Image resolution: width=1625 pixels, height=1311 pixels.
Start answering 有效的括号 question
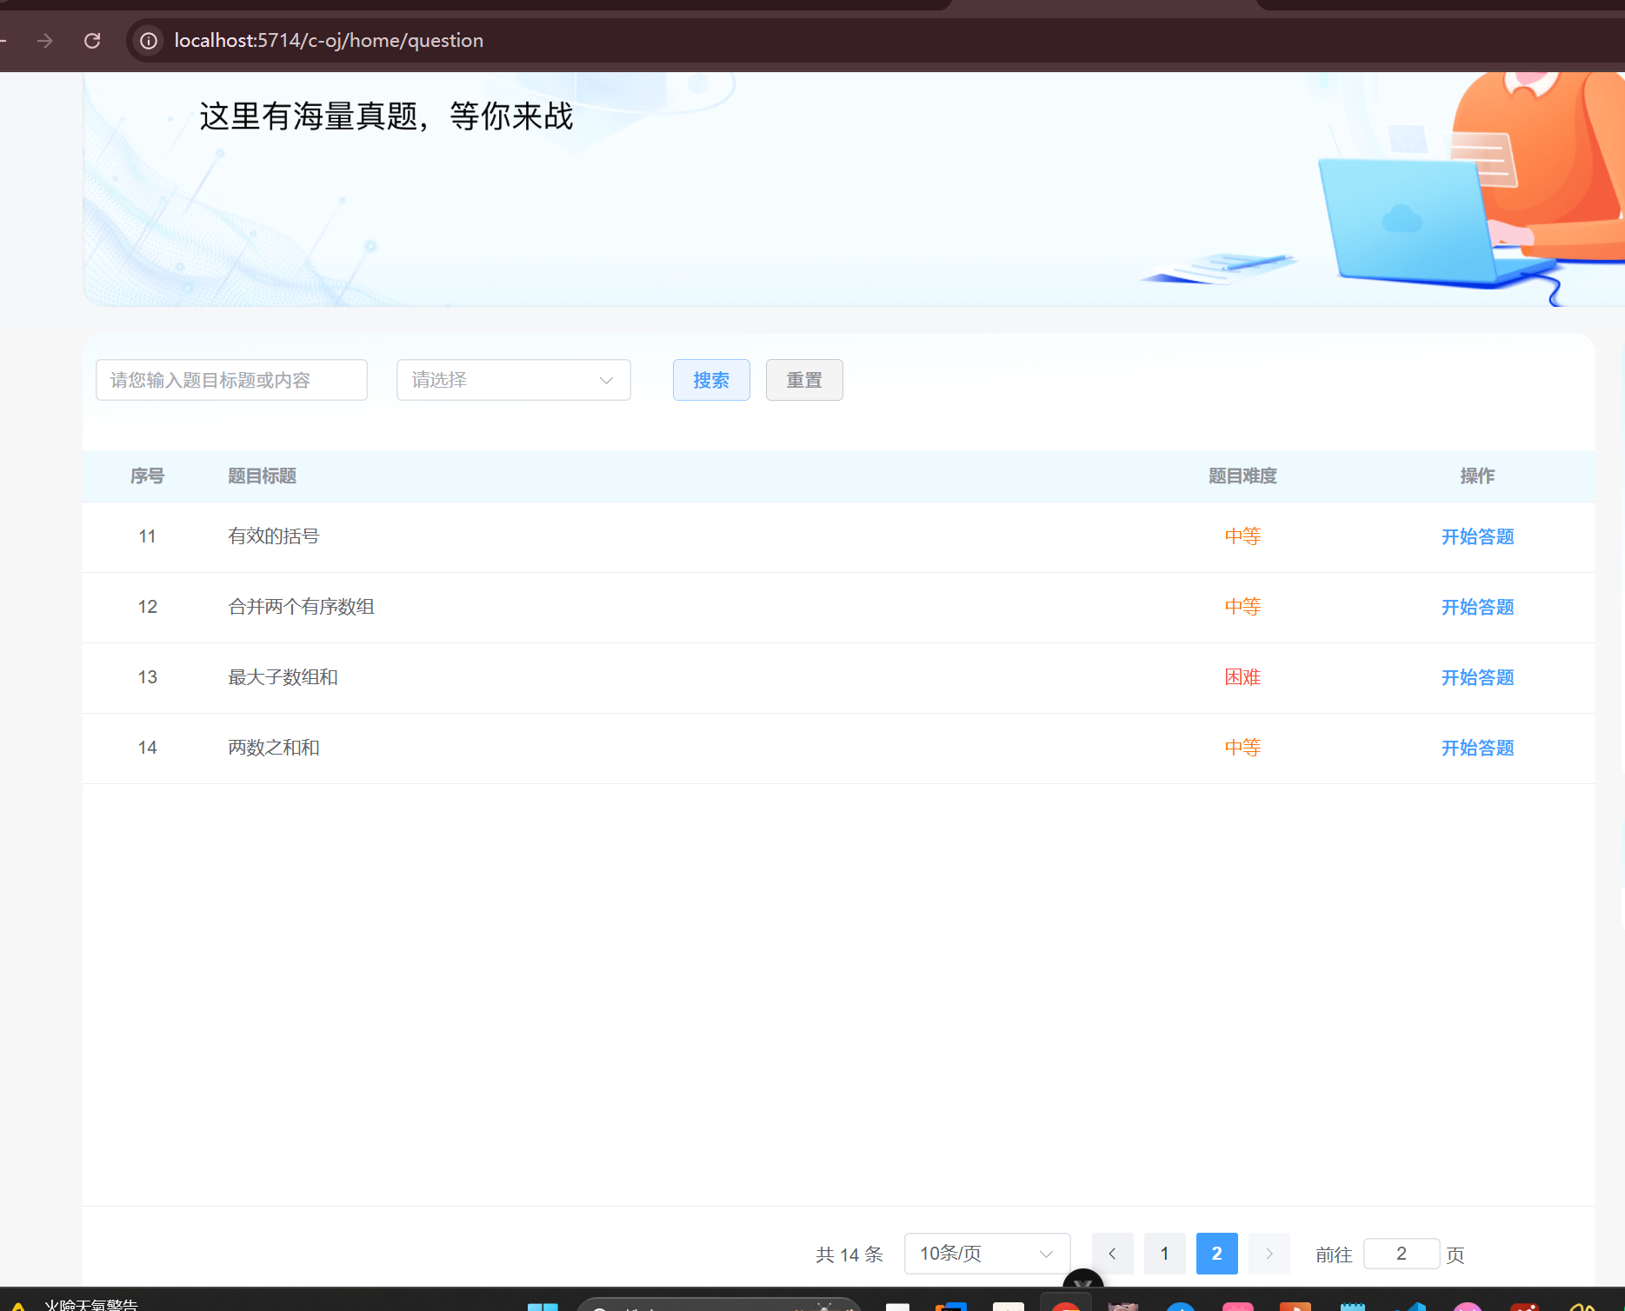[1476, 536]
